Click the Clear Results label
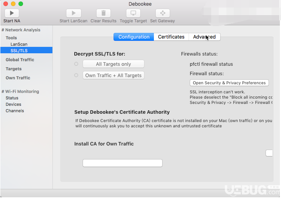This screenshot has width=281, height=198. [103, 21]
